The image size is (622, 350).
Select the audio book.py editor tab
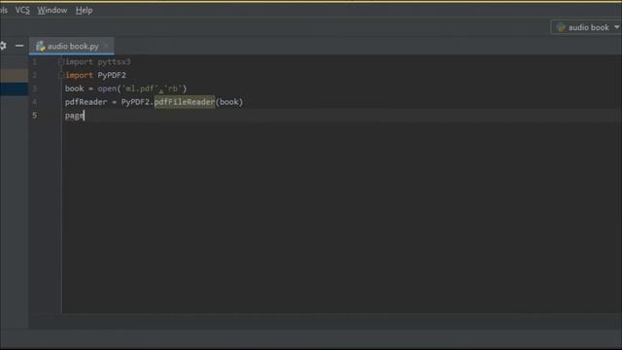(72, 47)
